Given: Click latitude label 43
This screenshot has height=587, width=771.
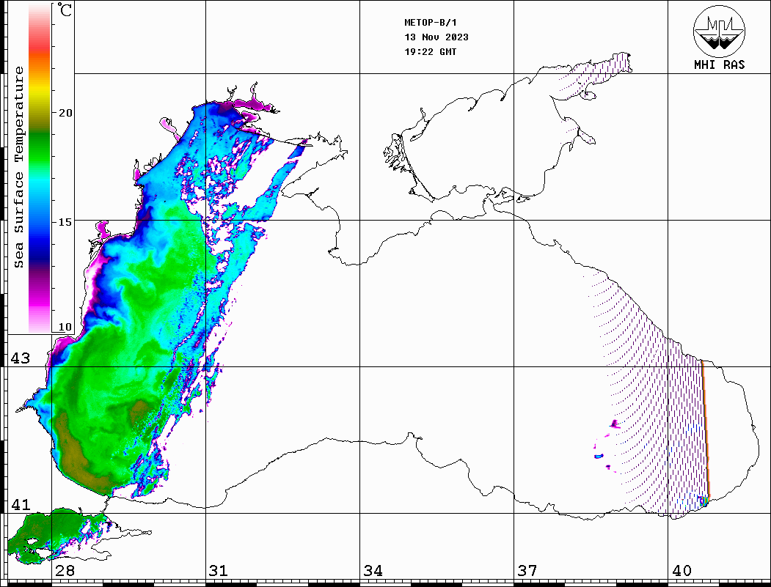Looking at the screenshot, I should 20,358.
